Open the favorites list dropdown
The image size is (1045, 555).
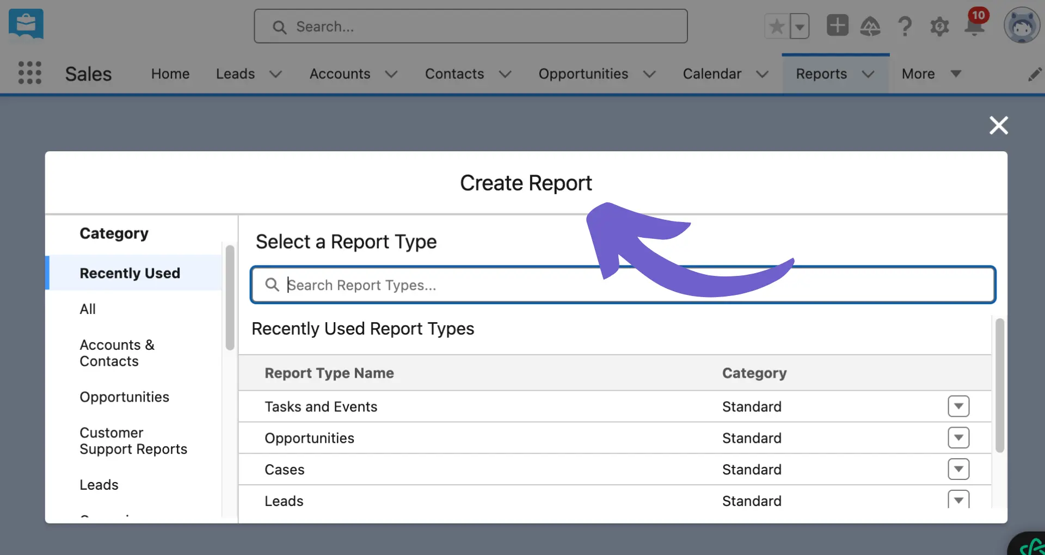[800, 26]
